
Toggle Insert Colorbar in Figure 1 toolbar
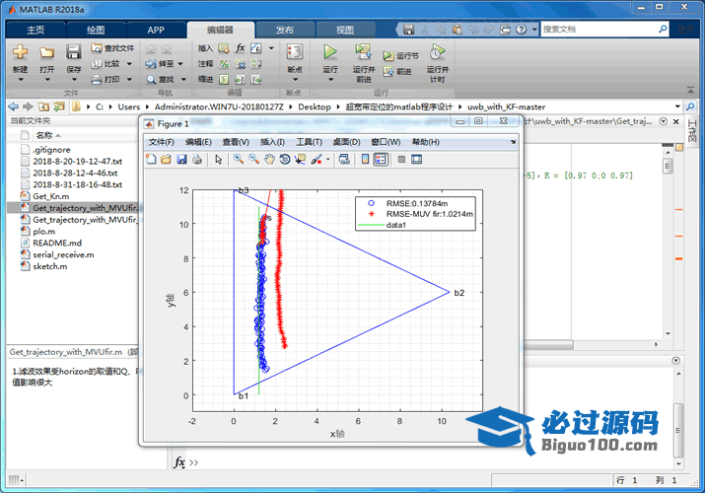(x=366, y=159)
